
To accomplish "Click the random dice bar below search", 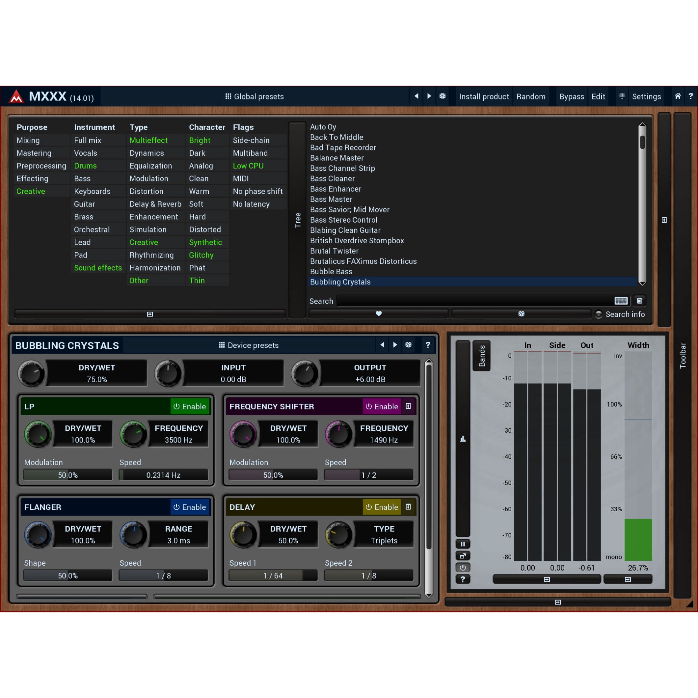I will tap(521, 314).
